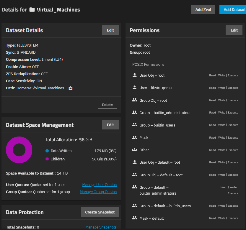Click the Sync: STANDARD entry
Viewport: 246px width, 230px height.
tap(21, 52)
